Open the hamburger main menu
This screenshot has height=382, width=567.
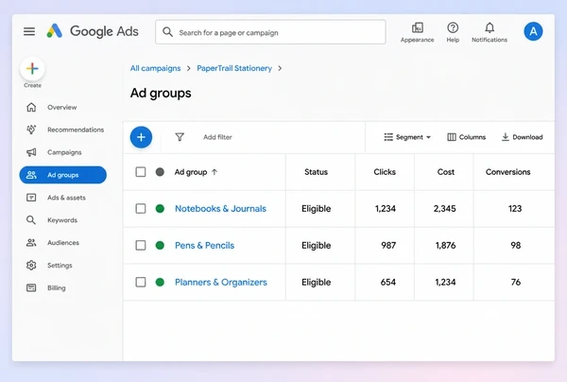click(x=29, y=31)
